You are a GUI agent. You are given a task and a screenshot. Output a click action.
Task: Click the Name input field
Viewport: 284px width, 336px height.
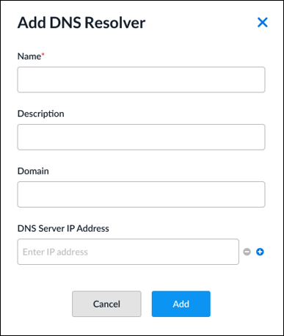point(141,79)
